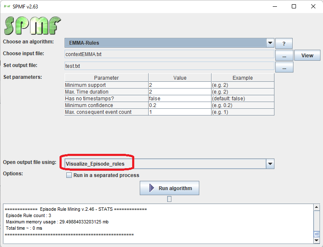Edit the Minimum support value cell
The image size is (323, 247).
[x=179, y=85]
